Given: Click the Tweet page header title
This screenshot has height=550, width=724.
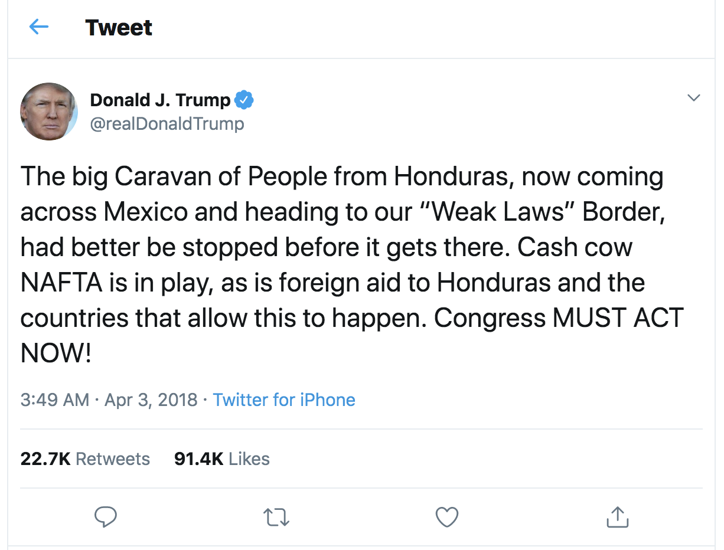Looking at the screenshot, I should pos(119,28).
